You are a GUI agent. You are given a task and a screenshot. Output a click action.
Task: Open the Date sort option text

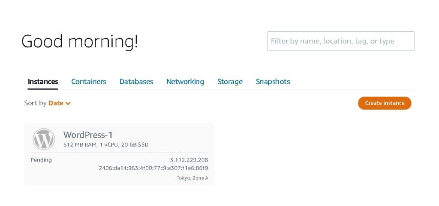[x=56, y=103]
